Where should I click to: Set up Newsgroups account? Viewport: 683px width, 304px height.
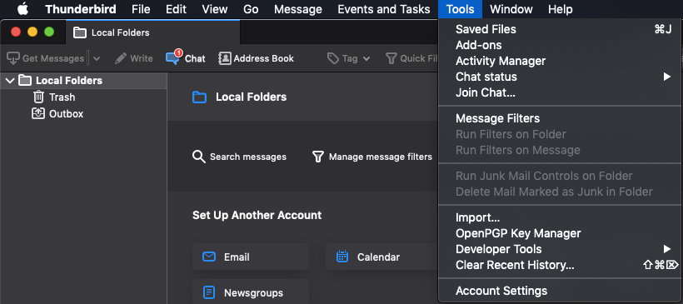click(x=251, y=292)
